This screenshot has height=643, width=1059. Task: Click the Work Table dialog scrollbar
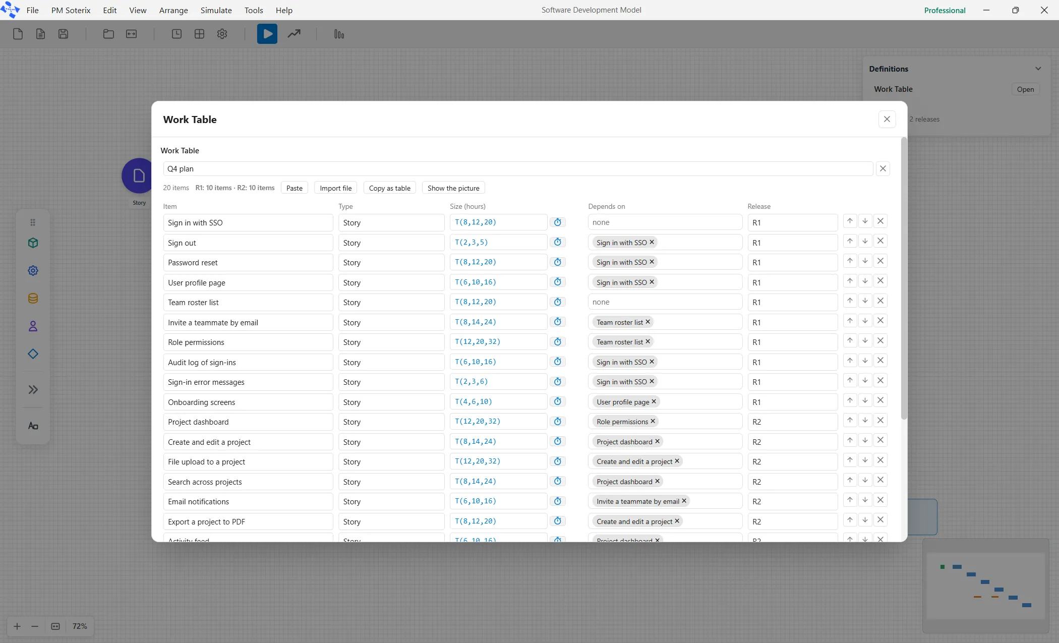pos(904,278)
